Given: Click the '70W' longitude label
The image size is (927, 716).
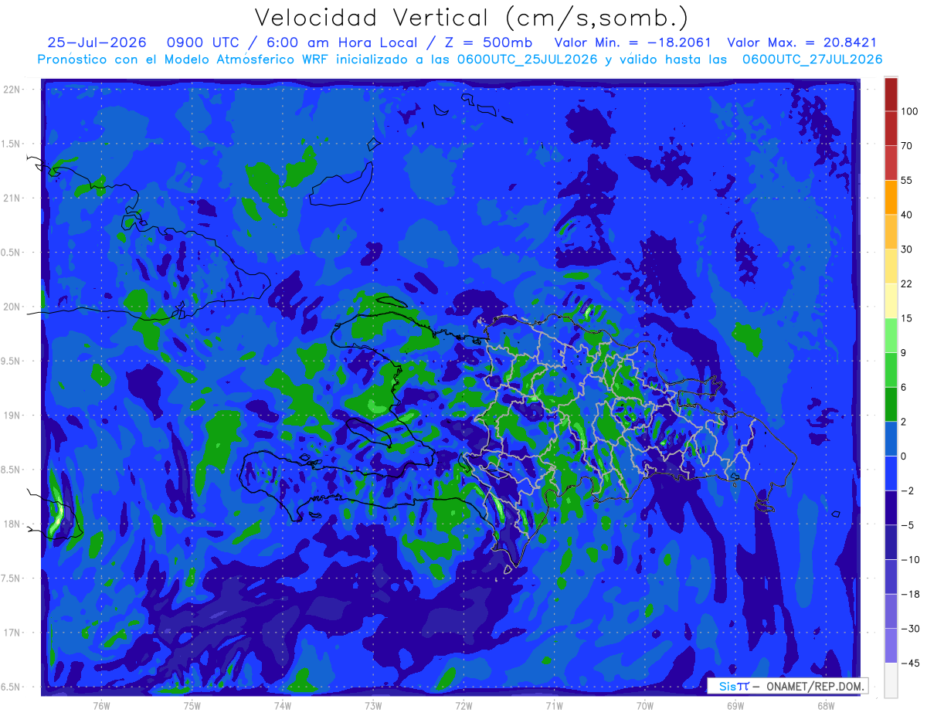Looking at the screenshot, I should [645, 705].
